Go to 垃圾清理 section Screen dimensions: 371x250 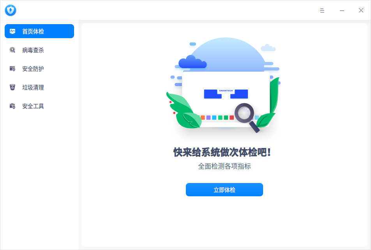[39, 87]
